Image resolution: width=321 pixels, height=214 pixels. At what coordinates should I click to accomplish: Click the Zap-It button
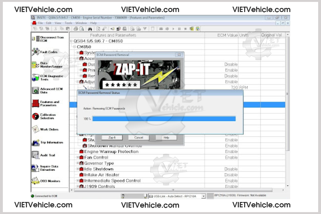tap(112, 138)
